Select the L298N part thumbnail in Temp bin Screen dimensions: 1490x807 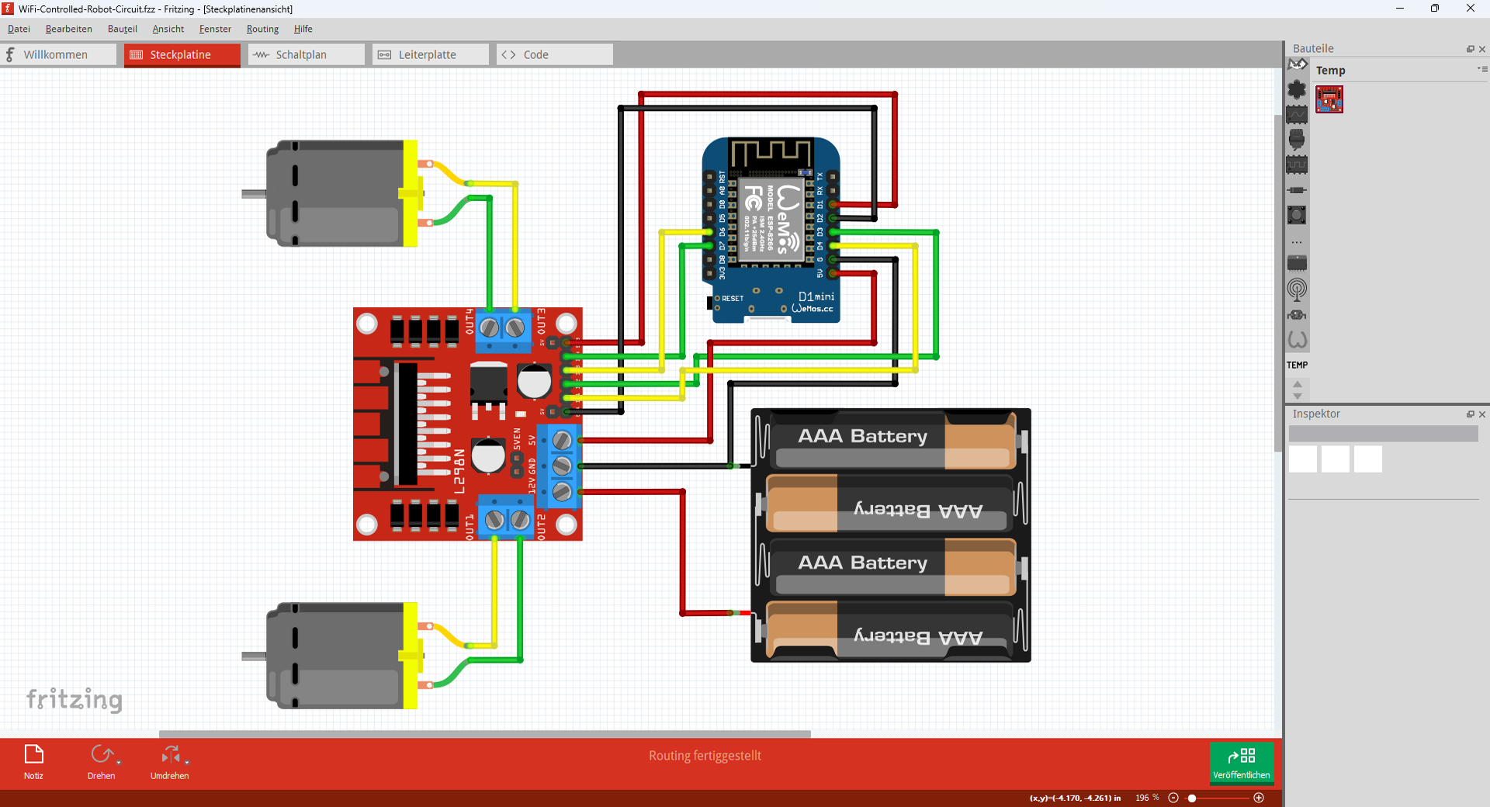[x=1329, y=99]
